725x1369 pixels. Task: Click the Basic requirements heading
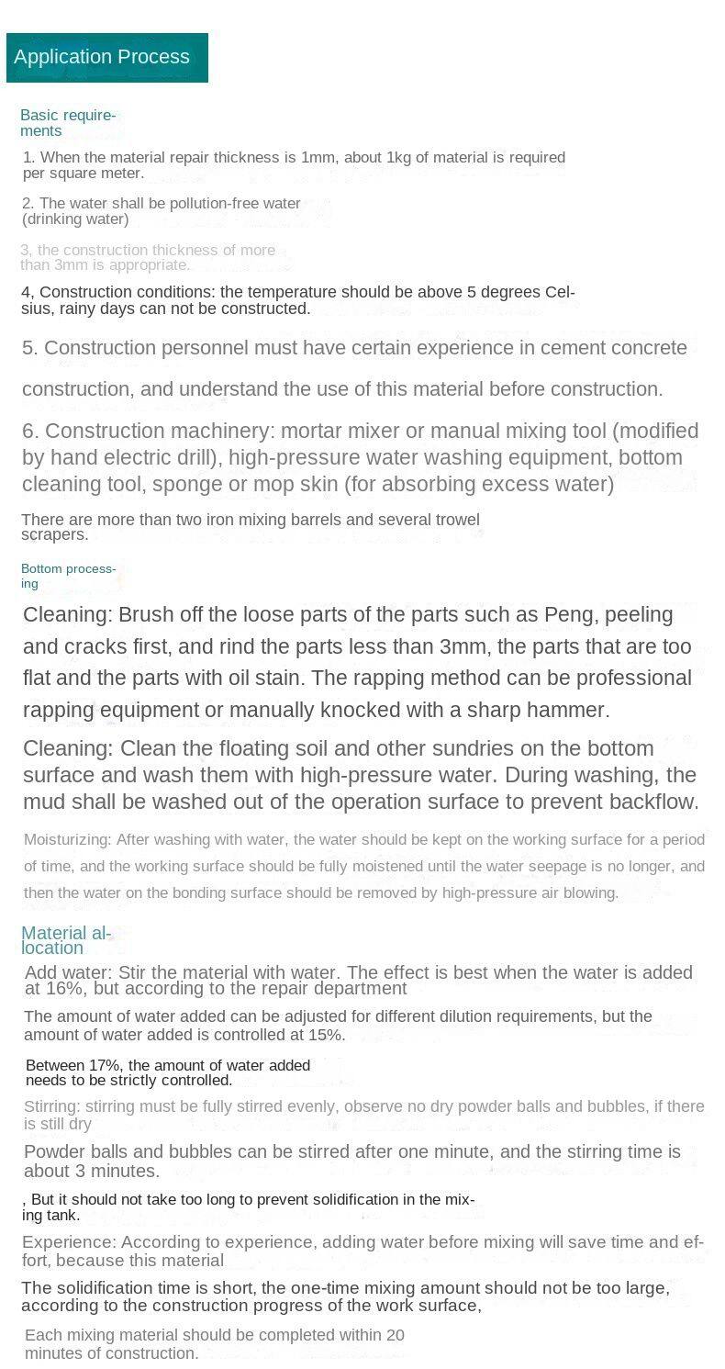click(68, 123)
